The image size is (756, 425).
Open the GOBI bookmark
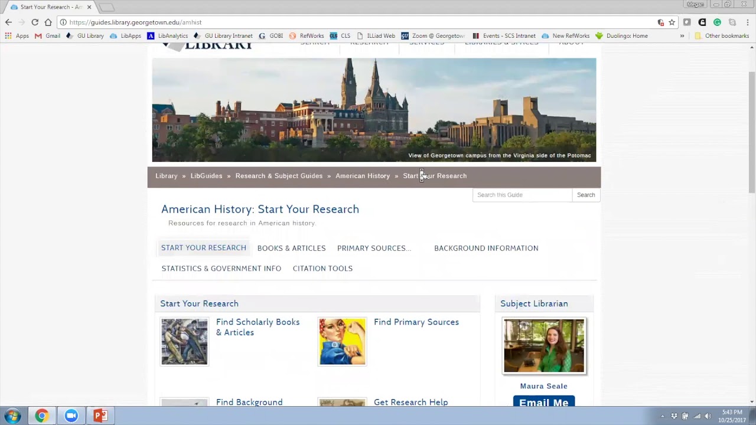tap(271, 36)
